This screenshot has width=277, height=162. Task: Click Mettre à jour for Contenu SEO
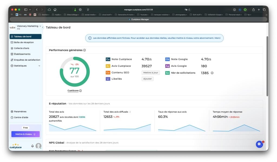151,72
